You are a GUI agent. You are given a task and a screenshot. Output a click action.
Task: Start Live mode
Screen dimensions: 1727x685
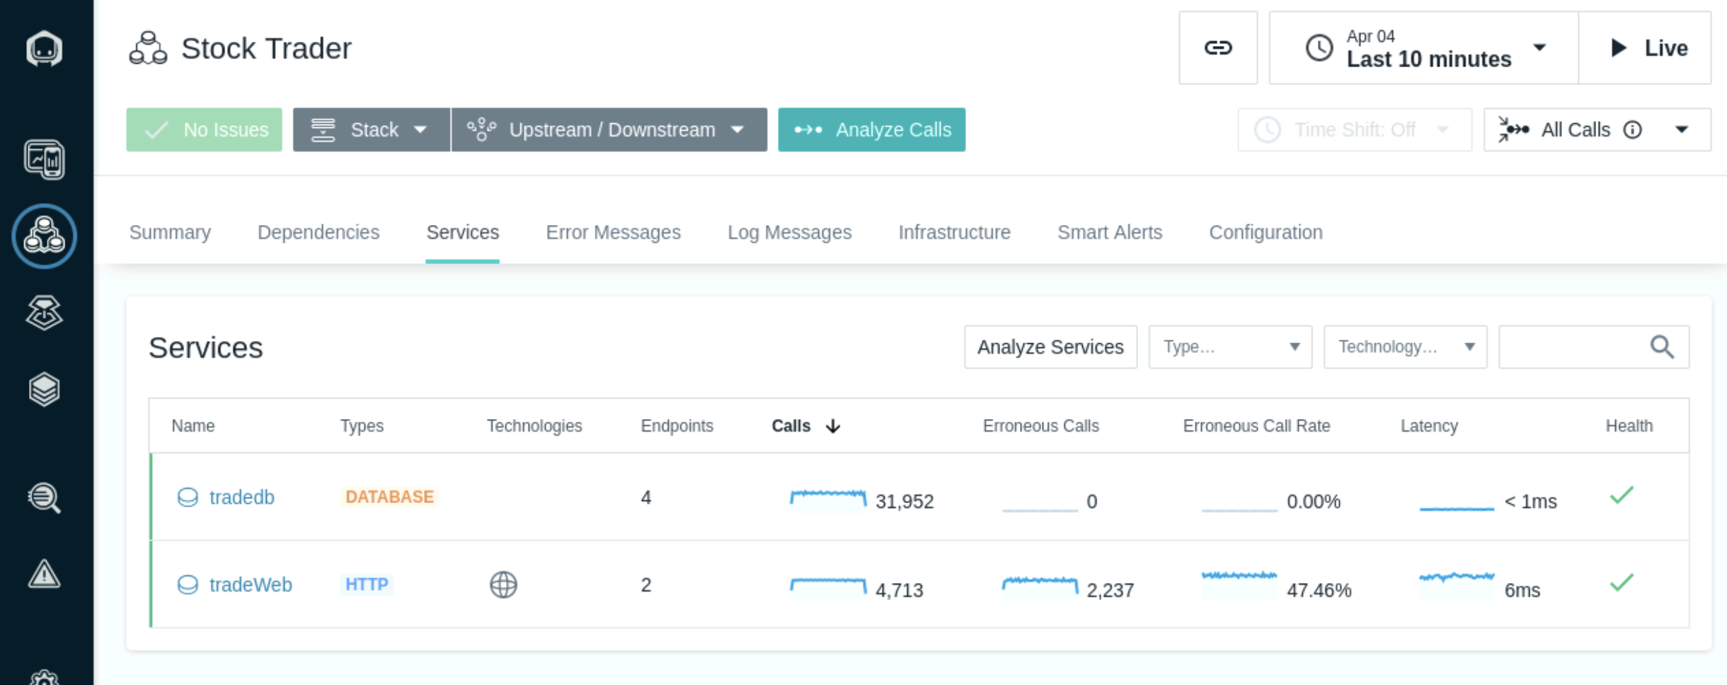point(1645,47)
